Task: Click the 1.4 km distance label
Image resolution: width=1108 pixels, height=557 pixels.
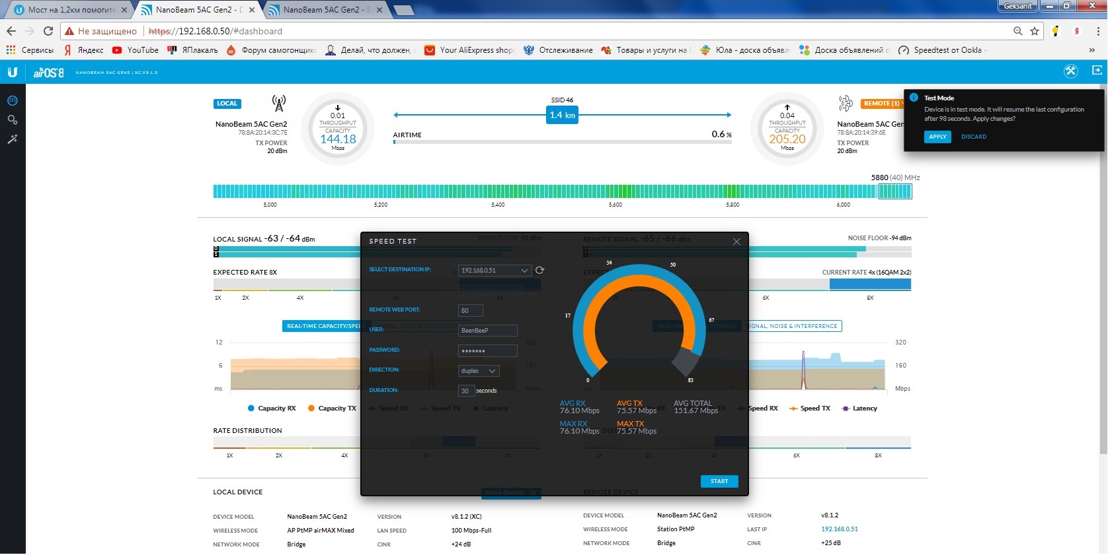Action: coord(563,115)
